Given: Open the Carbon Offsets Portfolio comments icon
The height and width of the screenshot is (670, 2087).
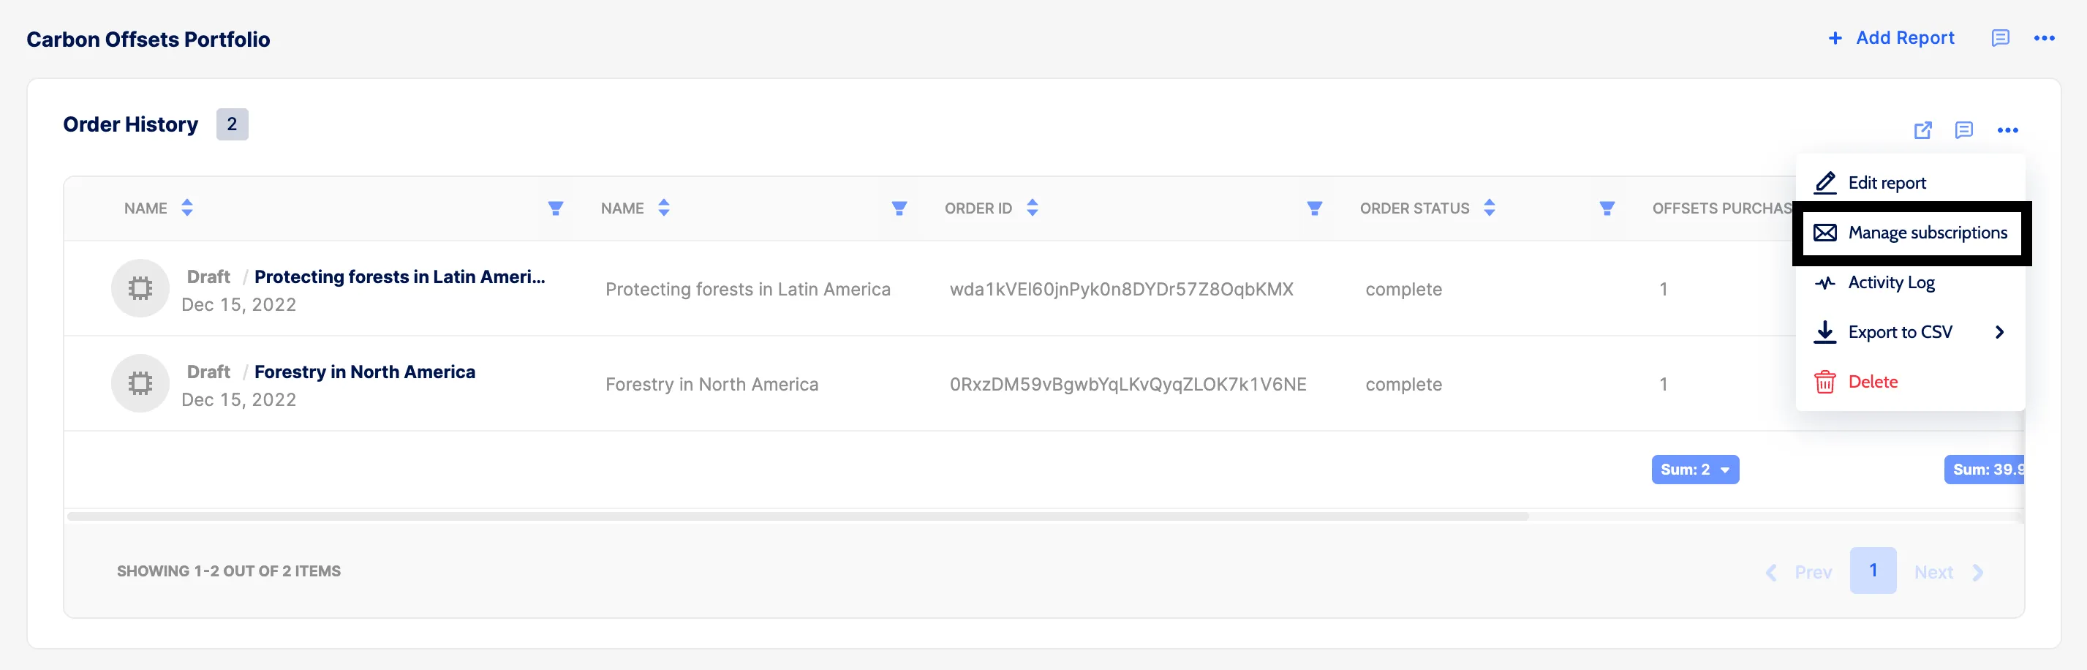Looking at the screenshot, I should click(2000, 38).
